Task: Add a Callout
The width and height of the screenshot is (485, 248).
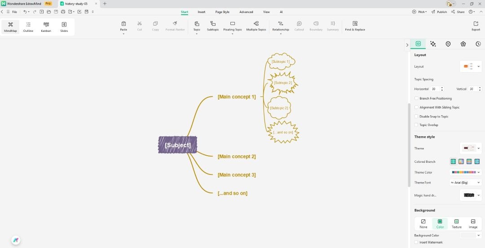Action: pos(299,26)
